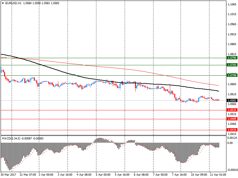Click the 6 Apr 08:00 time label
This screenshot has height=178, width=238.
141,175
